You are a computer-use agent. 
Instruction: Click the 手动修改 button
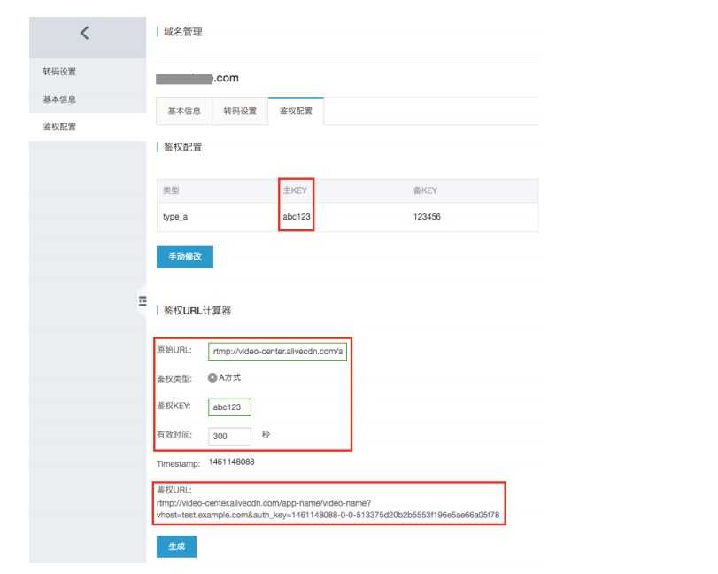185,257
